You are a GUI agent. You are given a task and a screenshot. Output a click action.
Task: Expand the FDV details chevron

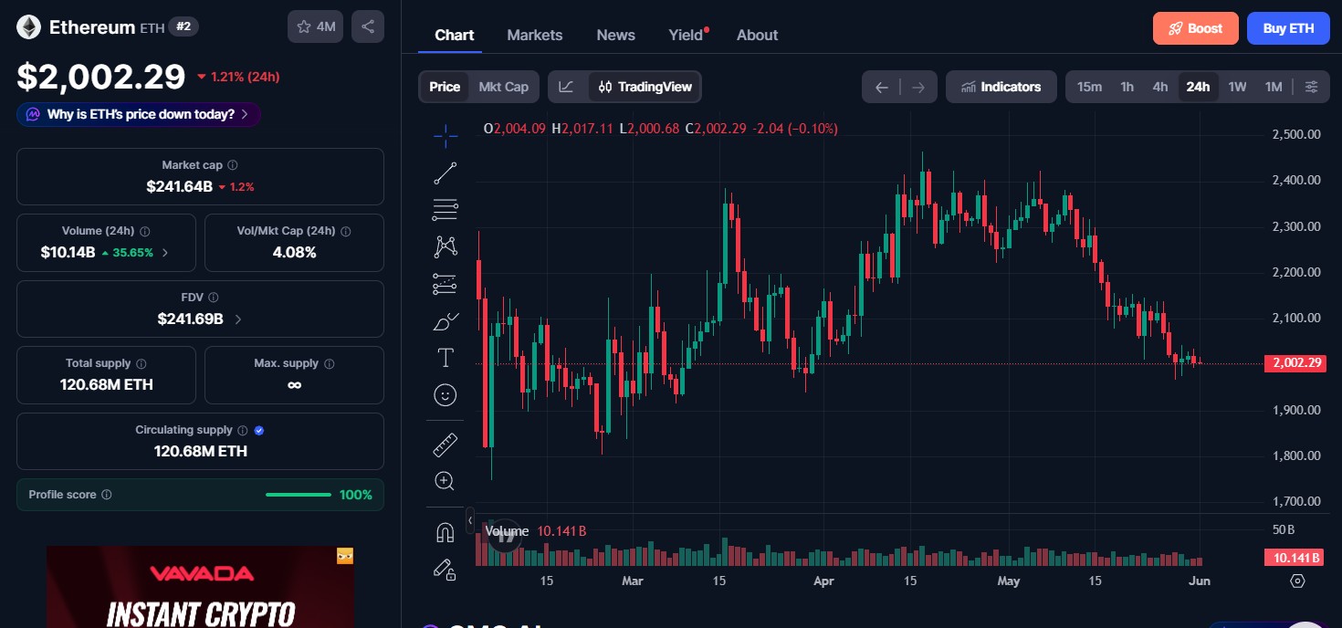tap(238, 319)
